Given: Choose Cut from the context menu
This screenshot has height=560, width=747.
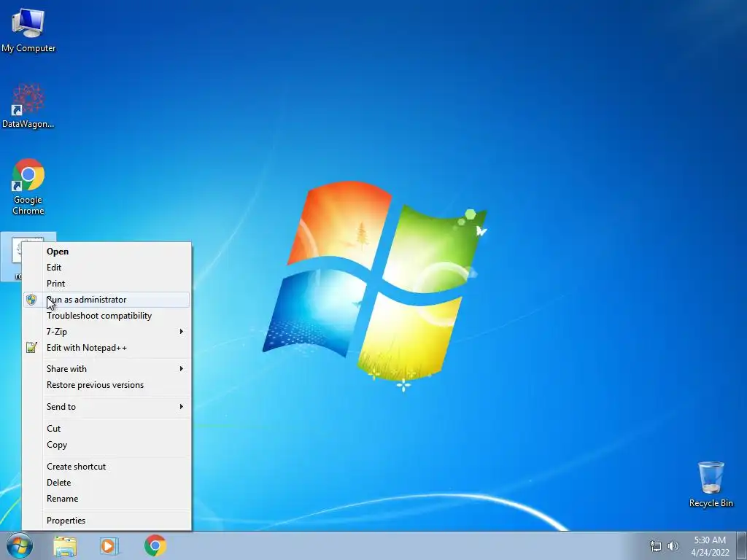Looking at the screenshot, I should coord(107,429).
